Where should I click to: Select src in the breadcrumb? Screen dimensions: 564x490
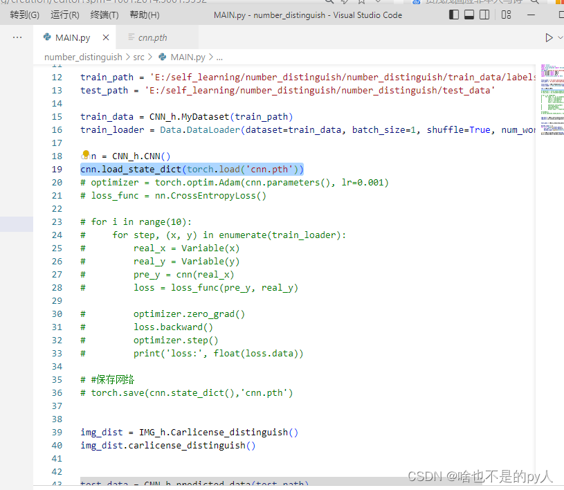coord(138,57)
